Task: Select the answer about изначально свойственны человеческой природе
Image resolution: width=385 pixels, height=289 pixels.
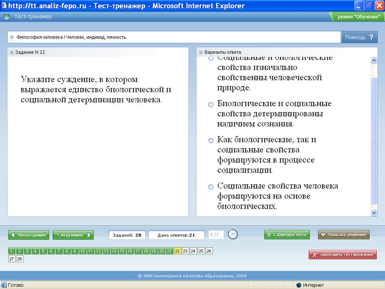Action: tap(211, 59)
